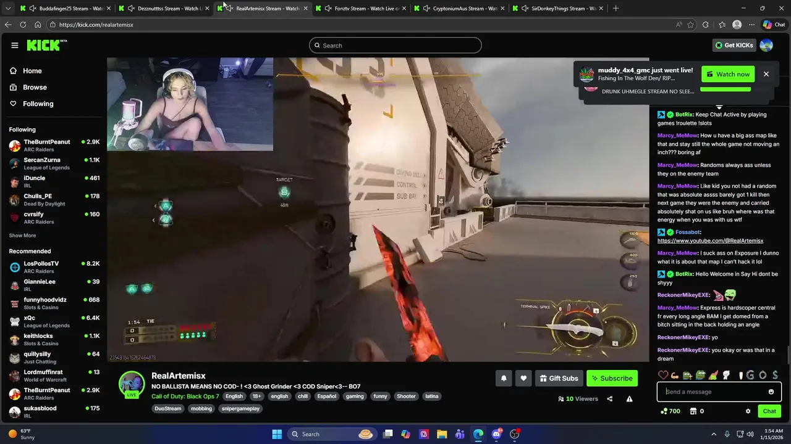
Task: Open browser Chat sidebar button
Action: pos(774,25)
